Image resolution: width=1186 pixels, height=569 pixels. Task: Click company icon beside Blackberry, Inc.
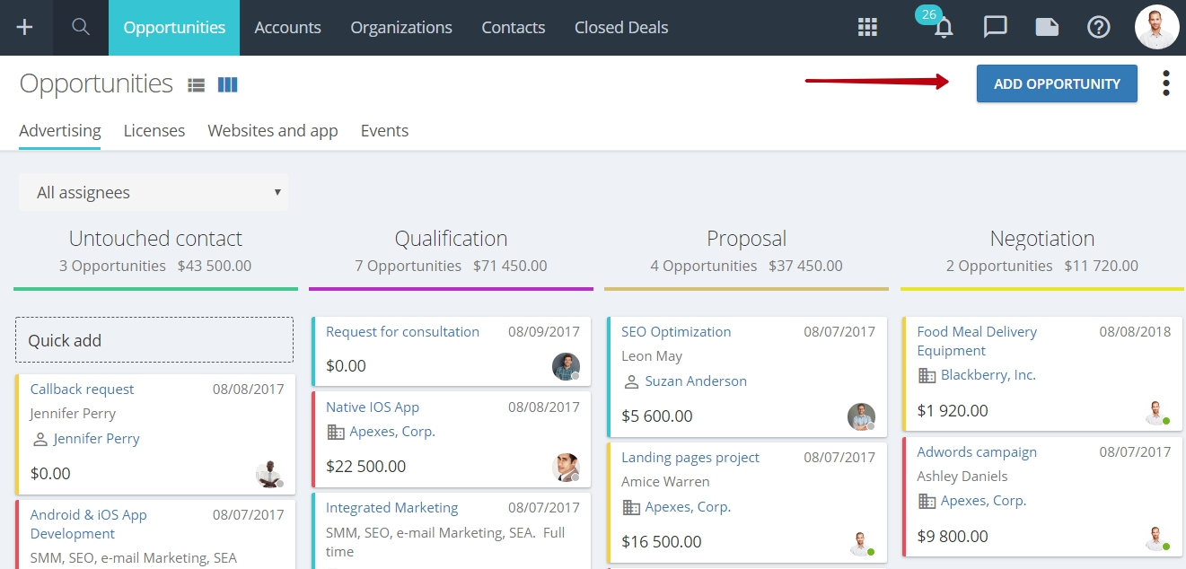(x=927, y=375)
